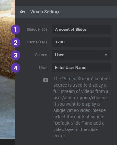Focus the Amount of Slides field
117x145 pixels.
coord(81,30)
